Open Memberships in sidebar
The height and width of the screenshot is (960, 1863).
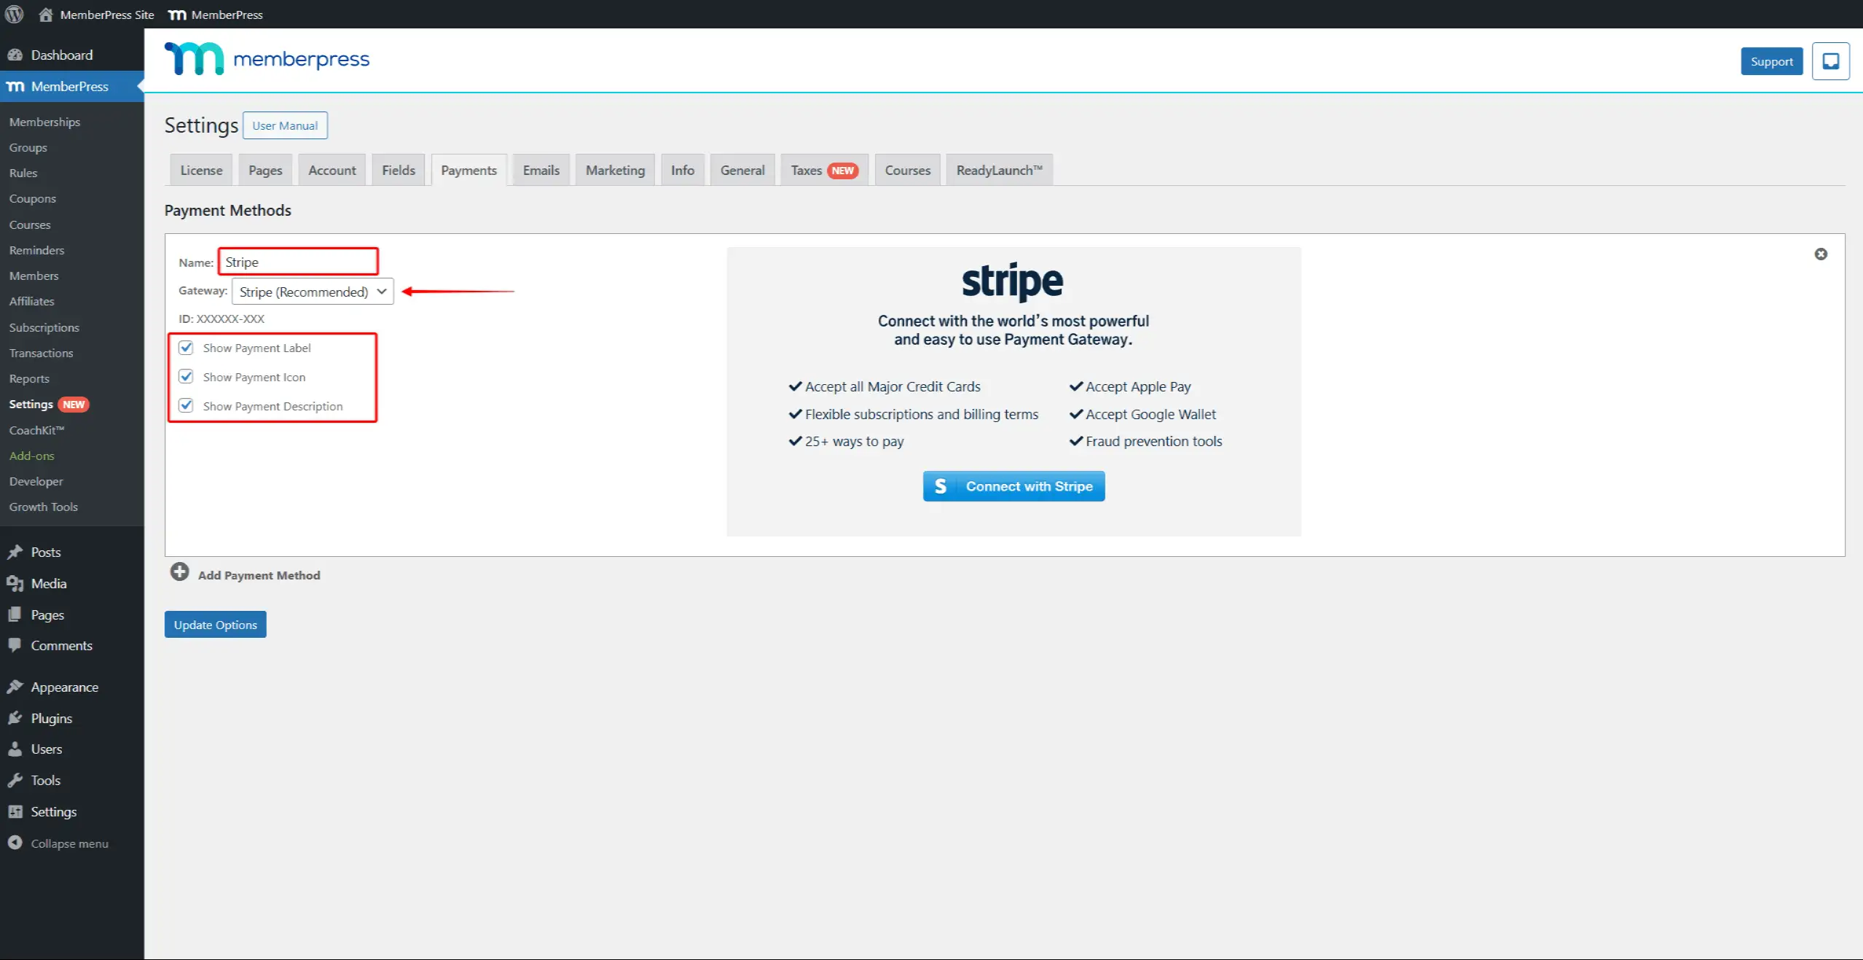pyautogui.click(x=44, y=122)
